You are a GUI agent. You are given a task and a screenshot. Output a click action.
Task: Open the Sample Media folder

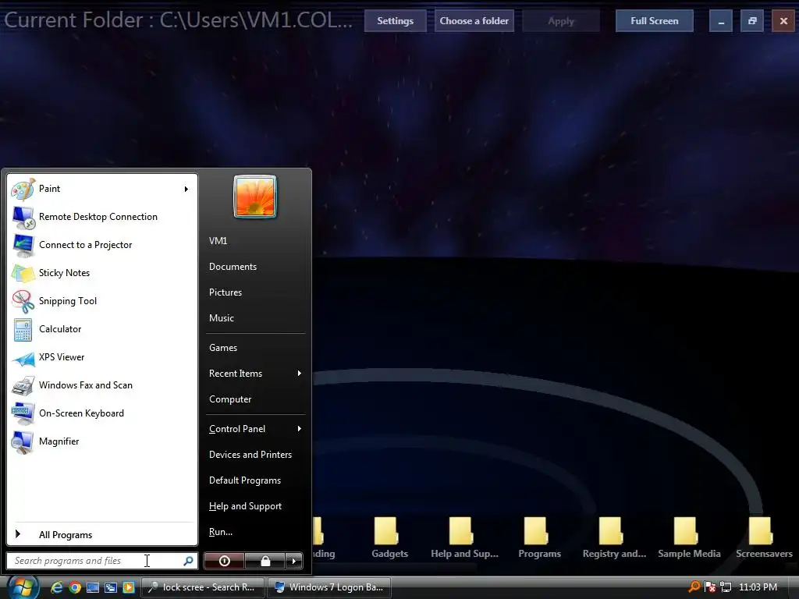click(689, 538)
